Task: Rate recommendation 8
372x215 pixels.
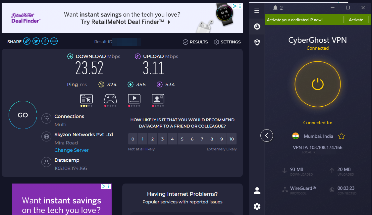Action: 212,139
